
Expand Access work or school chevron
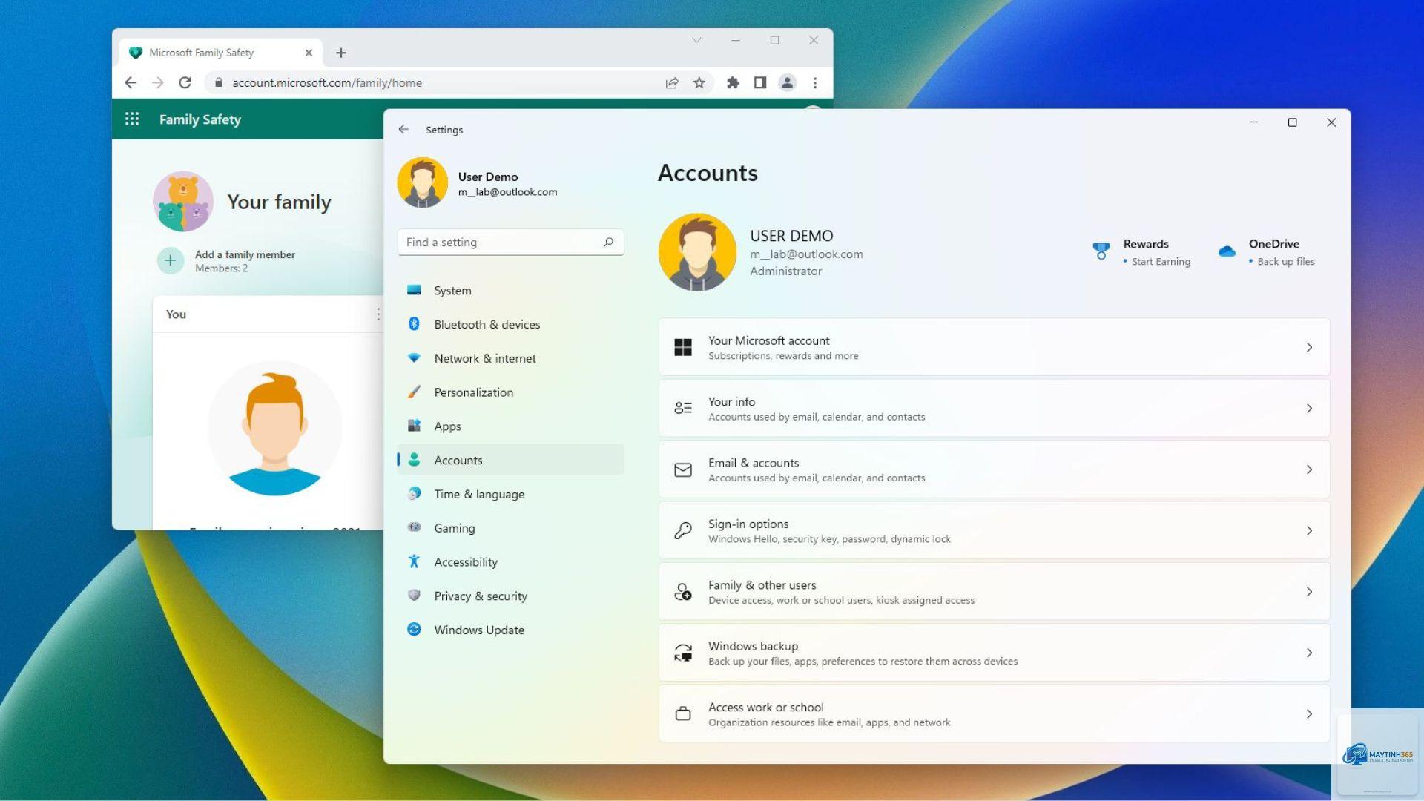point(1309,714)
